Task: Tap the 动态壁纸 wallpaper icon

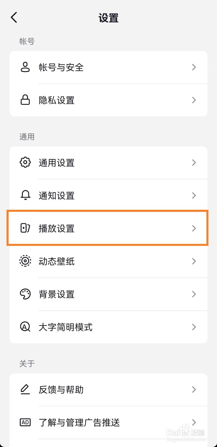Action: tap(25, 261)
